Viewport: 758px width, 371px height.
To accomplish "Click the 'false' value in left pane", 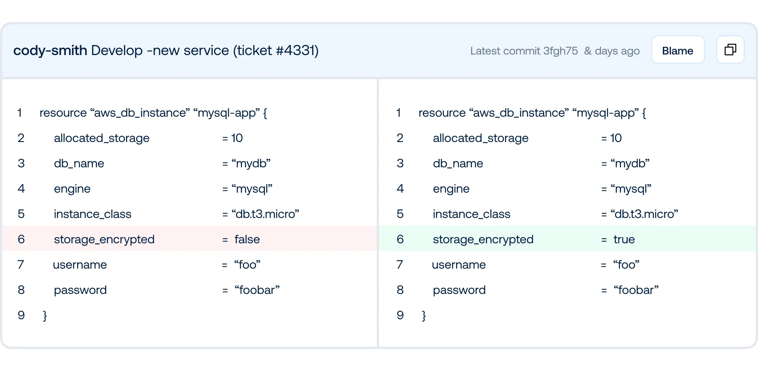I will (x=247, y=239).
